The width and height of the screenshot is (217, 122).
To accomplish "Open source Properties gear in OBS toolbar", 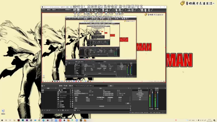I will 60,86.
